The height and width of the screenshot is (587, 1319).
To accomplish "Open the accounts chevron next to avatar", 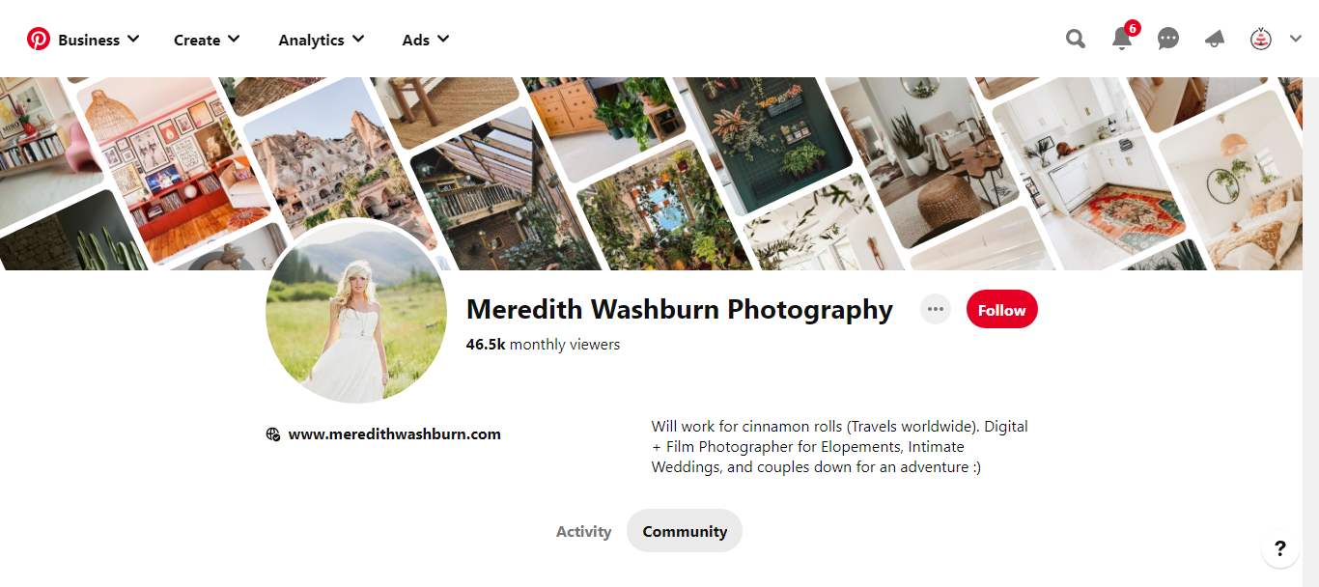I will coord(1296,39).
